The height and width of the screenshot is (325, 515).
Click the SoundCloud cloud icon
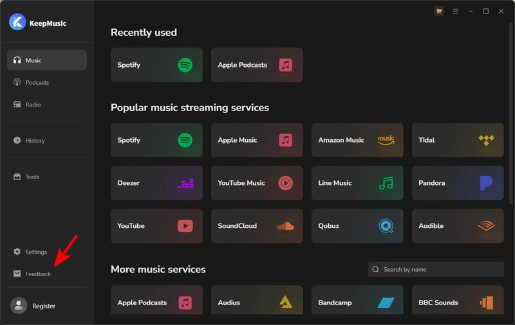285,226
